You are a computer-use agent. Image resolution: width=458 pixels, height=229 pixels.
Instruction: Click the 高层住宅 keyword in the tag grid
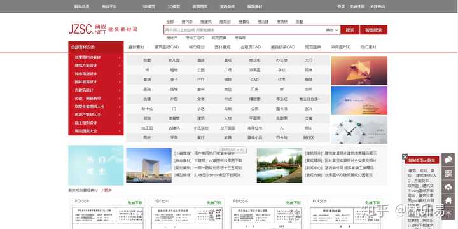coord(254,128)
